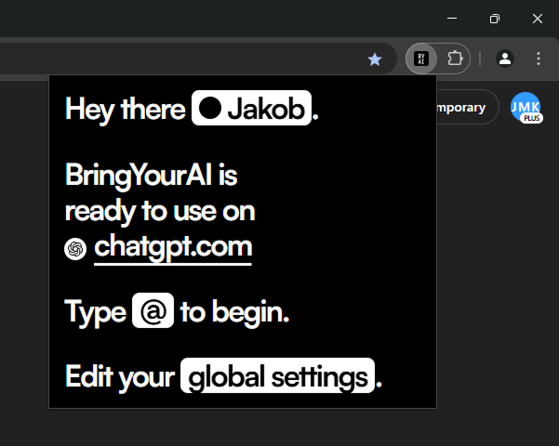Close the browser window
This screenshot has height=446, width=559.
[538, 19]
